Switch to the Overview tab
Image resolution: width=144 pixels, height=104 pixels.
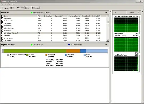coord(5,8)
